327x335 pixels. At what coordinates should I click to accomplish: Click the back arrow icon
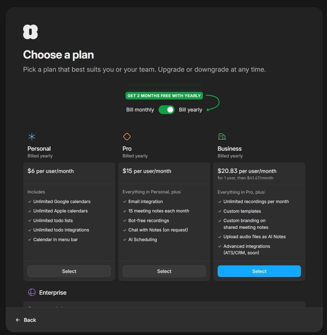[18, 320]
